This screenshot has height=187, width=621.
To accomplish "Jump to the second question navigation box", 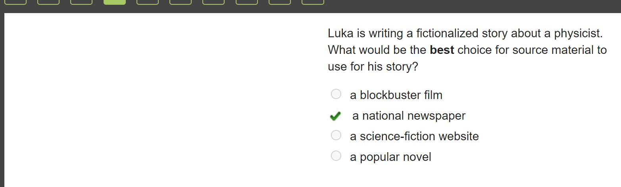I will click(x=48, y=2).
